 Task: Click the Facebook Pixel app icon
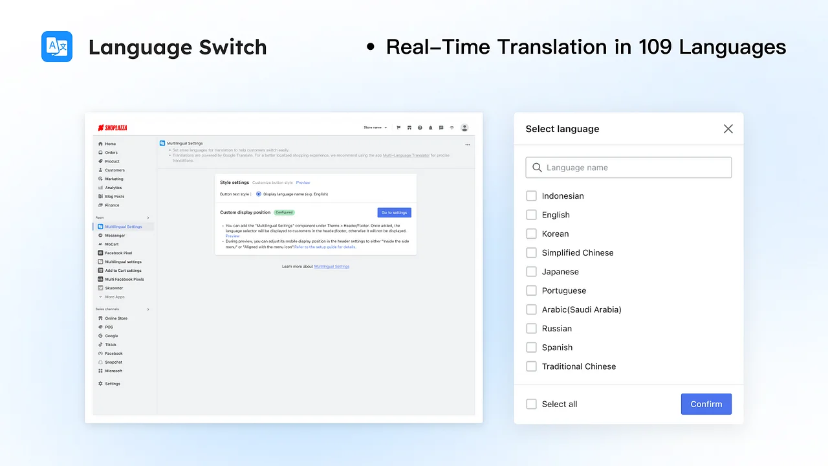coord(102,252)
